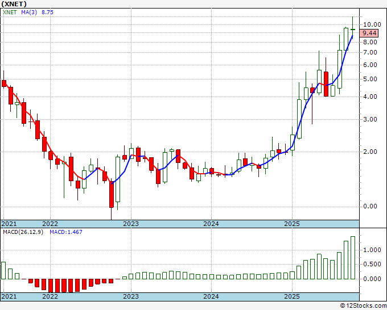Click the 2.00 price axis label
This screenshot has width=387, height=310.
pyautogui.click(x=370, y=152)
